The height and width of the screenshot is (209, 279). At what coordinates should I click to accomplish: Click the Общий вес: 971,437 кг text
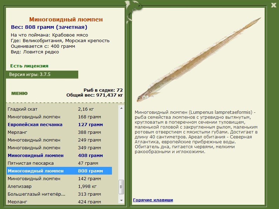[95, 95]
